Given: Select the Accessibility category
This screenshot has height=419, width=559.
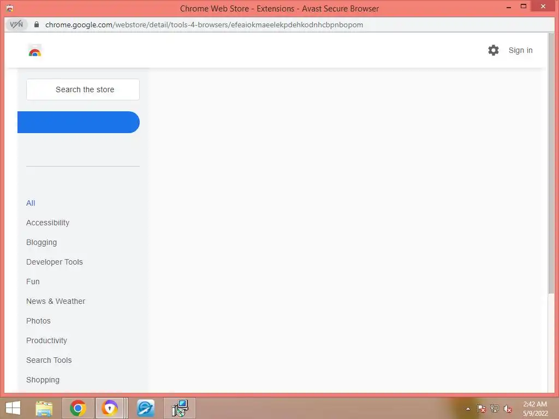Looking at the screenshot, I should pos(48,223).
